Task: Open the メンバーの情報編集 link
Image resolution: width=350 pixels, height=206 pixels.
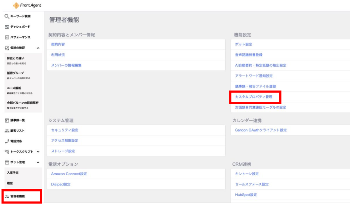Action: (66, 65)
